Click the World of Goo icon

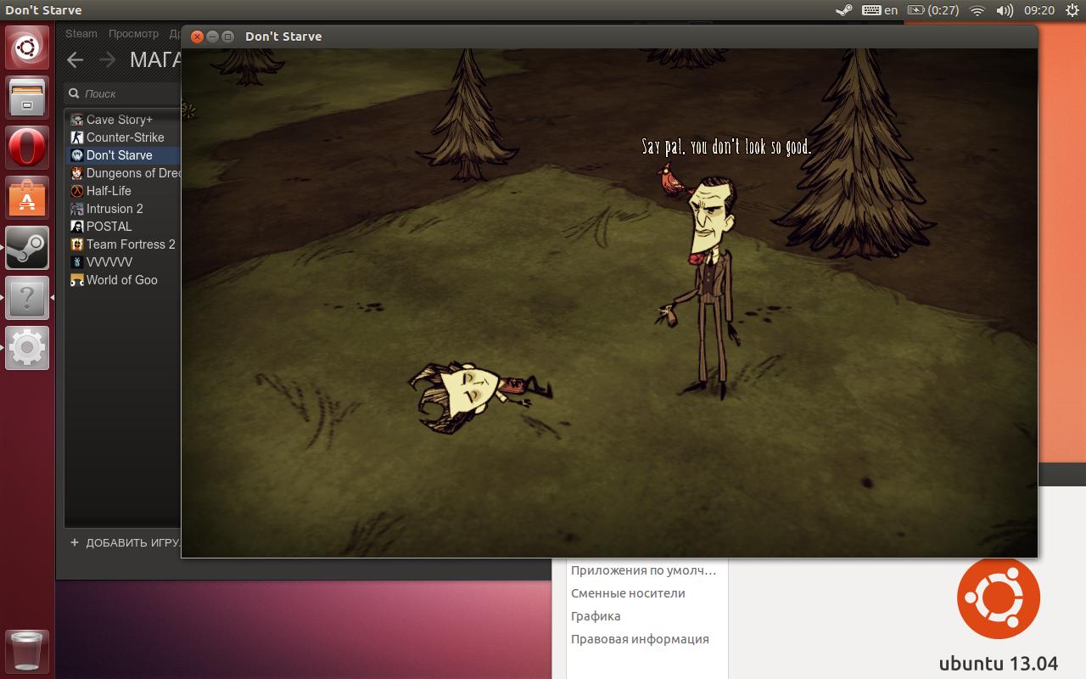coord(77,280)
